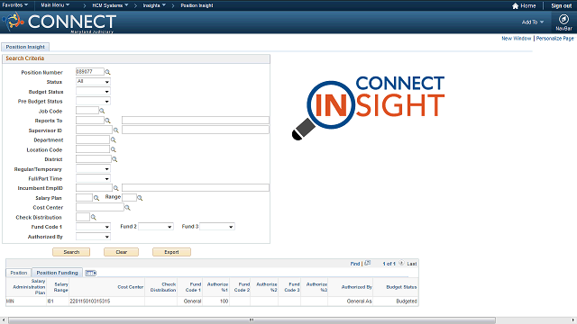Viewport: 577px width, 324px height.
Task: Open Job Code lookup magnifier
Action: tap(102, 111)
